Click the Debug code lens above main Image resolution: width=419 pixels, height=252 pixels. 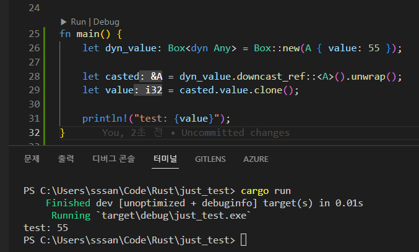(106, 22)
